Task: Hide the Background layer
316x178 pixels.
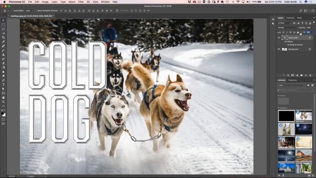Action: pyautogui.click(x=279, y=49)
